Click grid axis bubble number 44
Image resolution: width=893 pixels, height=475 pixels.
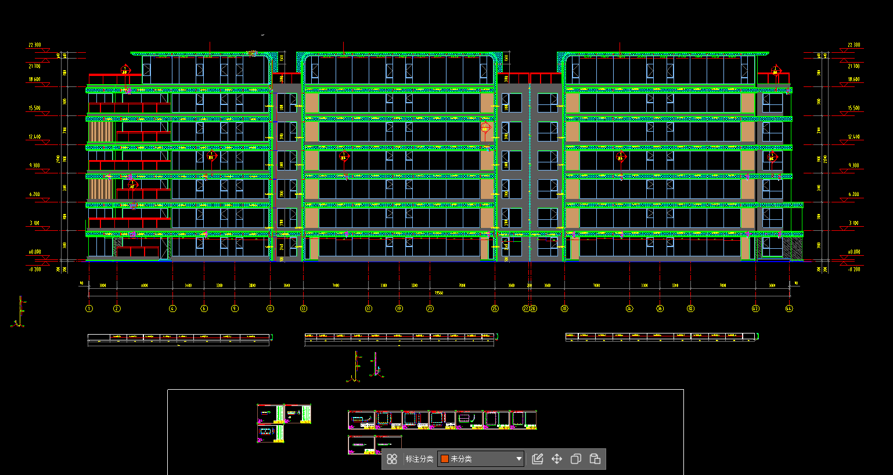pos(789,309)
